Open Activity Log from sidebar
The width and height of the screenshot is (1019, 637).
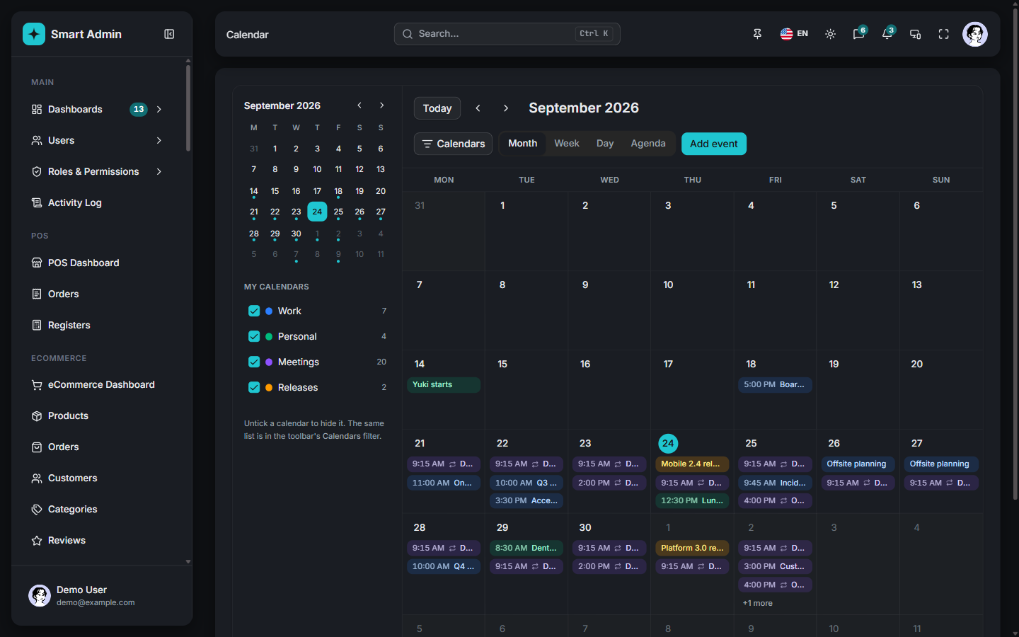102,202
